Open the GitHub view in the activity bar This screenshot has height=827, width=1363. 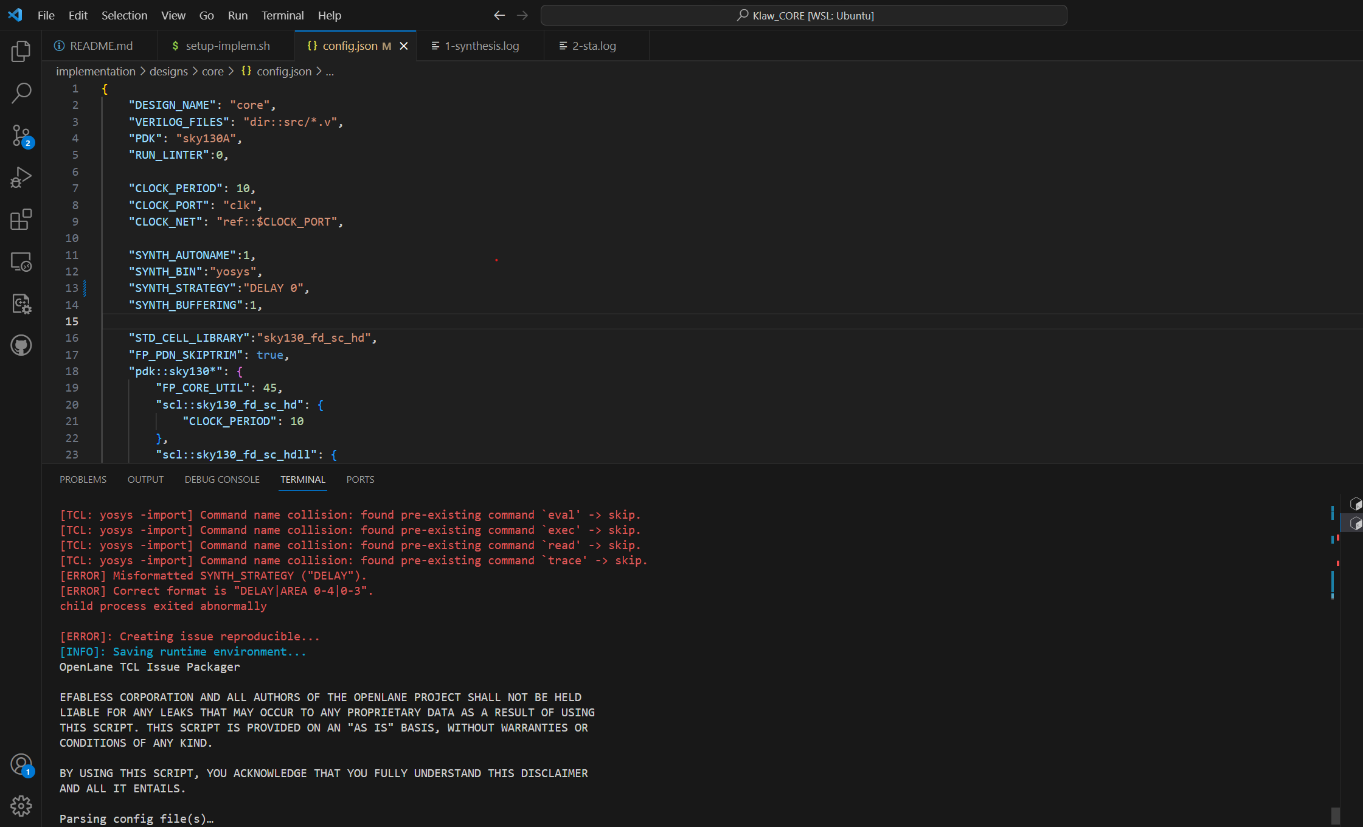click(x=21, y=345)
